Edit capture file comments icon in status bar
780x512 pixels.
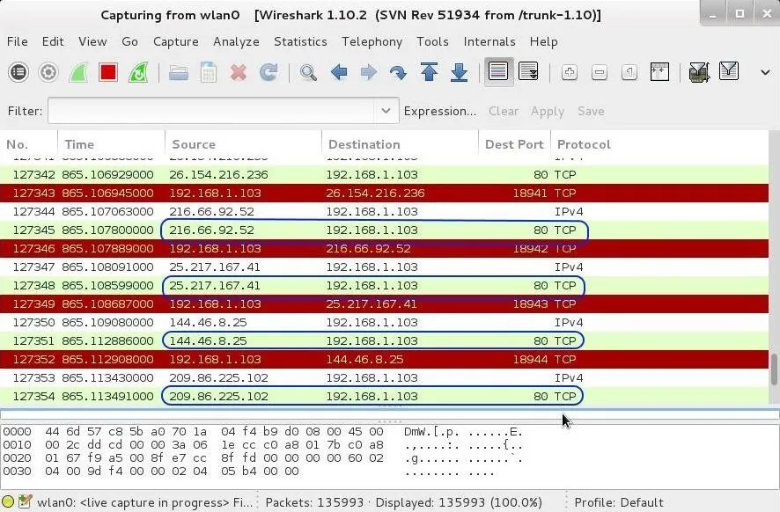click(25, 502)
